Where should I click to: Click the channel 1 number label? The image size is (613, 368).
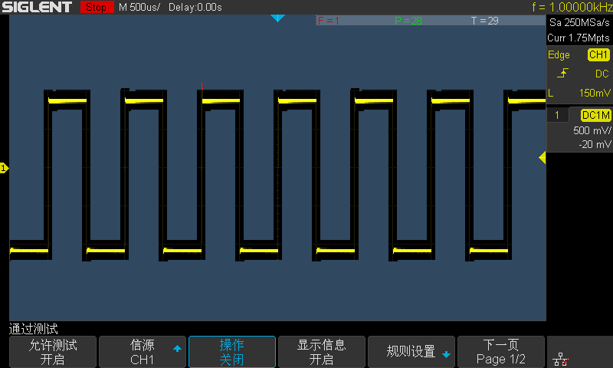coord(557,115)
